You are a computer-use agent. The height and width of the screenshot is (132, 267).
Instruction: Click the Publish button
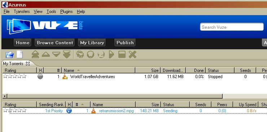coord(125,42)
